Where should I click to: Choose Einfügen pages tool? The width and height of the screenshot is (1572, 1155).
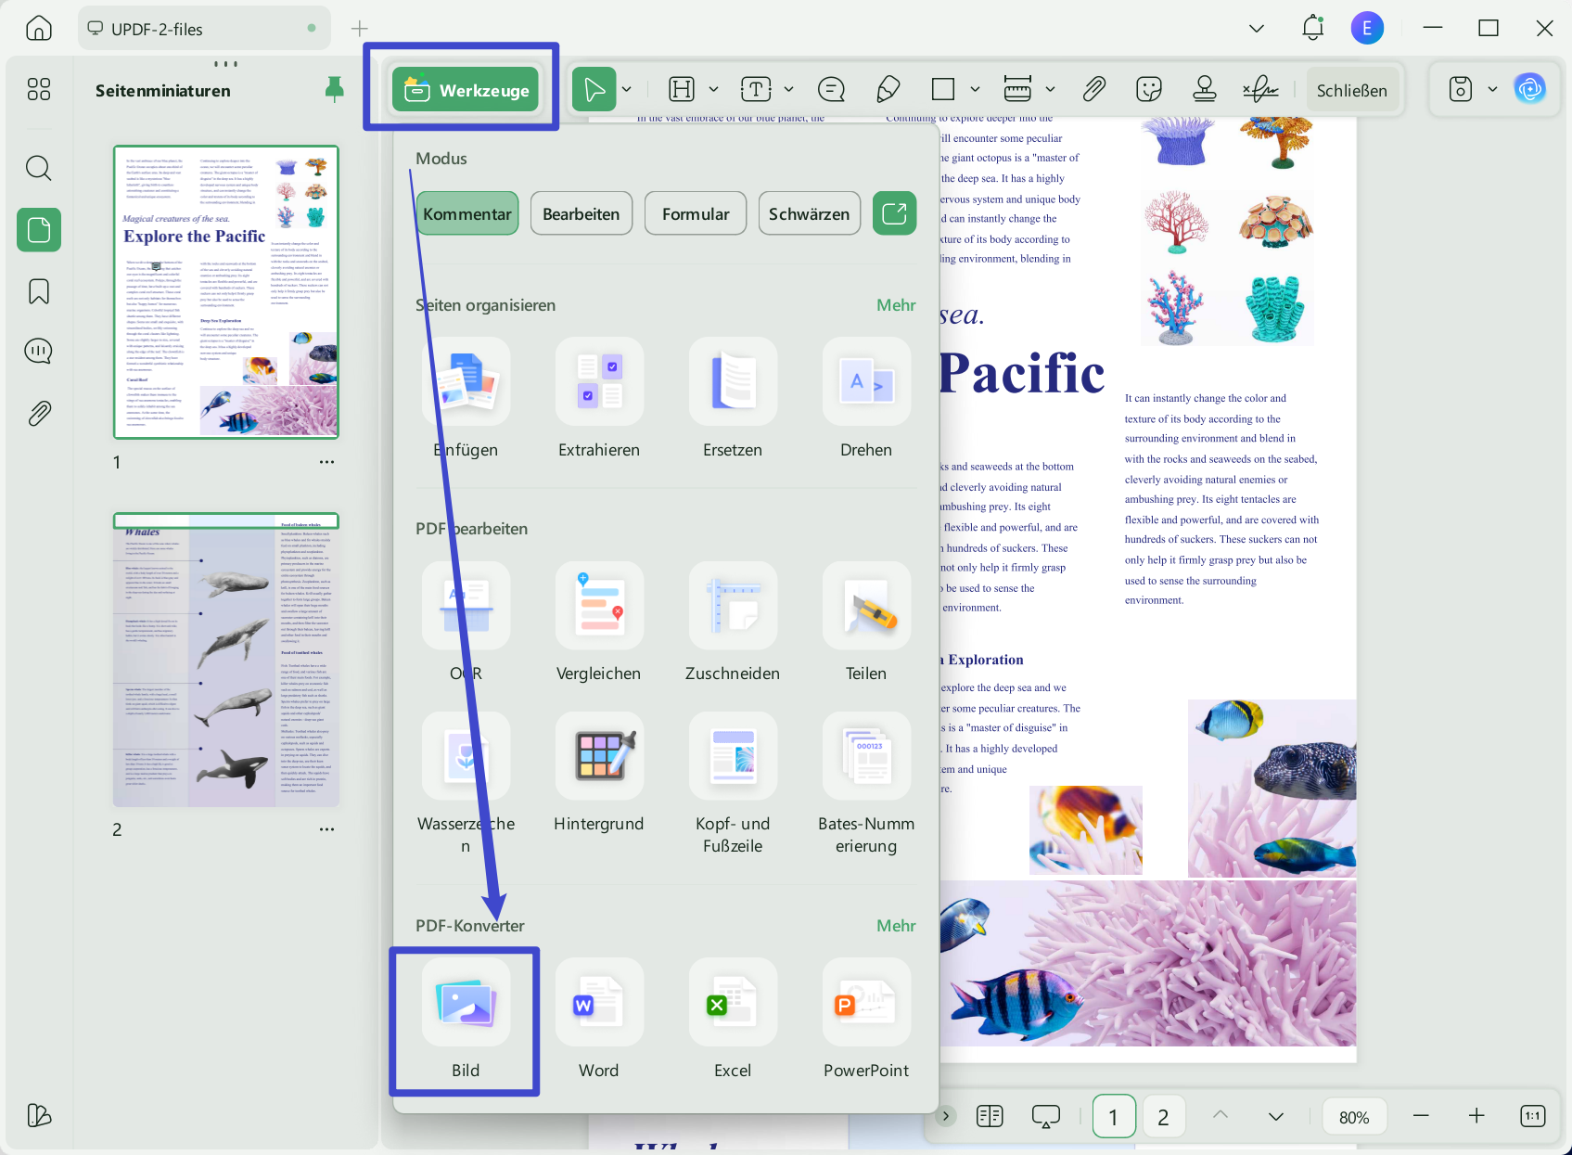coord(466,399)
